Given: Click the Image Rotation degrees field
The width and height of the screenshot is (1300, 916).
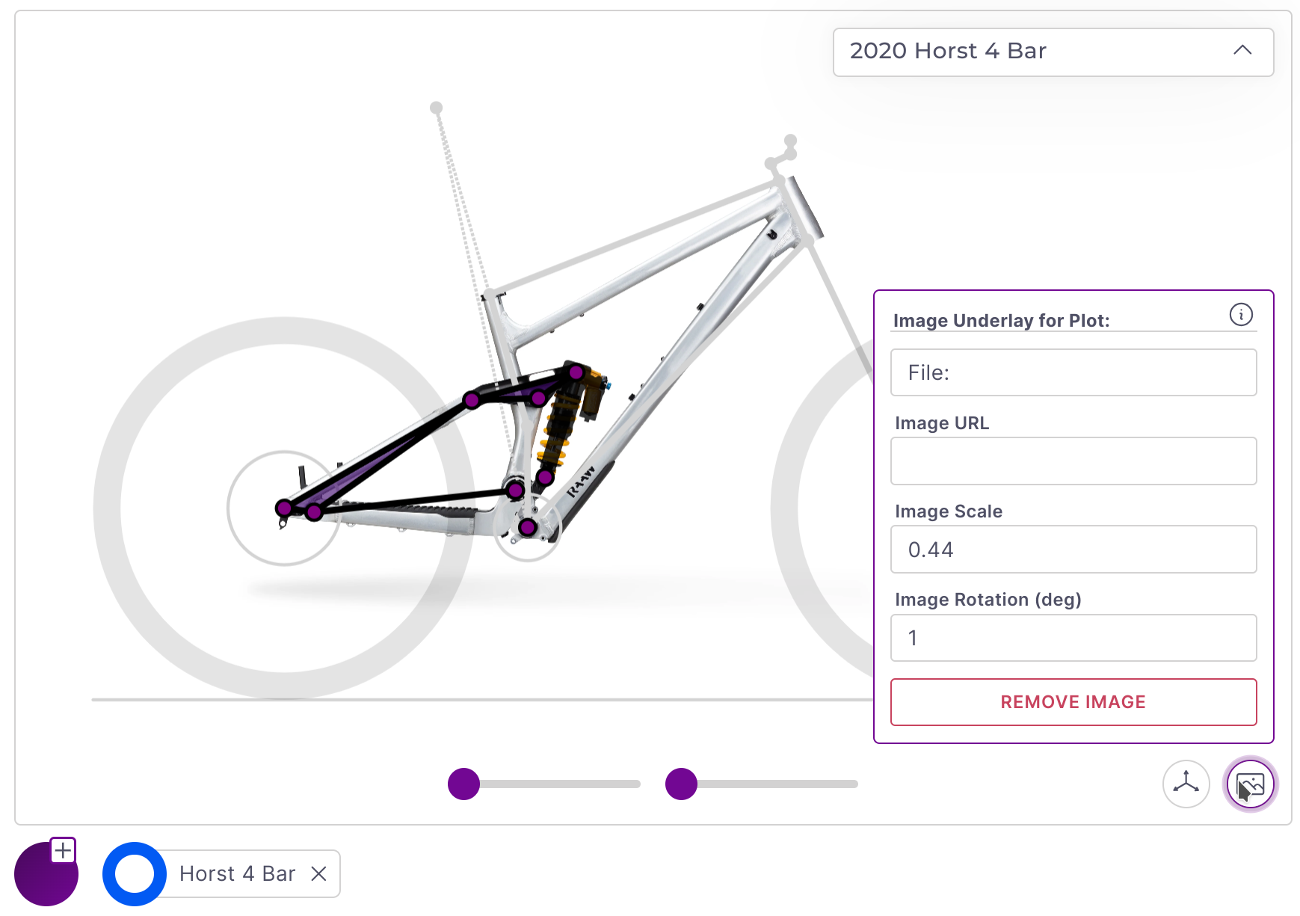Looking at the screenshot, I should (x=1073, y=638).
